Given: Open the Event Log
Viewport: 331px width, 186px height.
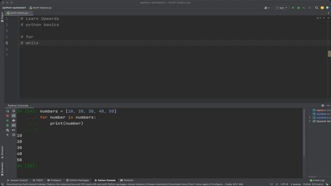Looking at the screenshot, I should point(317,180).
